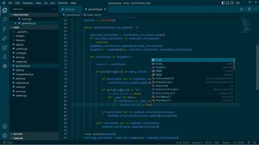Image resolution: width=259 pixels, height=145 pixels.
Task: Open app.py from the file tree
Action: coord(34,45)
